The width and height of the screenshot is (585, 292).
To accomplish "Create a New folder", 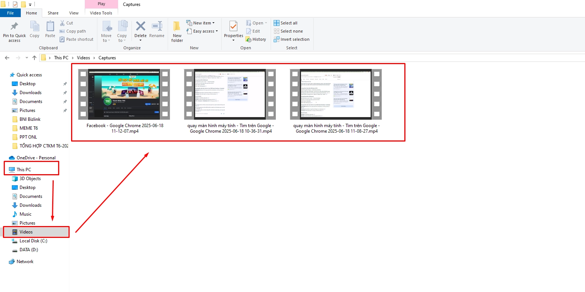I will click(177, 31).
